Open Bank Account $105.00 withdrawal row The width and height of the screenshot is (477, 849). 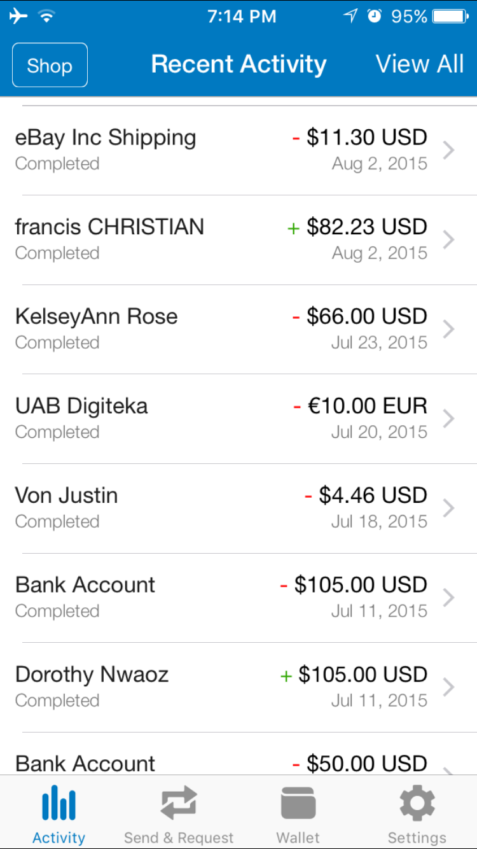point(238,598)
